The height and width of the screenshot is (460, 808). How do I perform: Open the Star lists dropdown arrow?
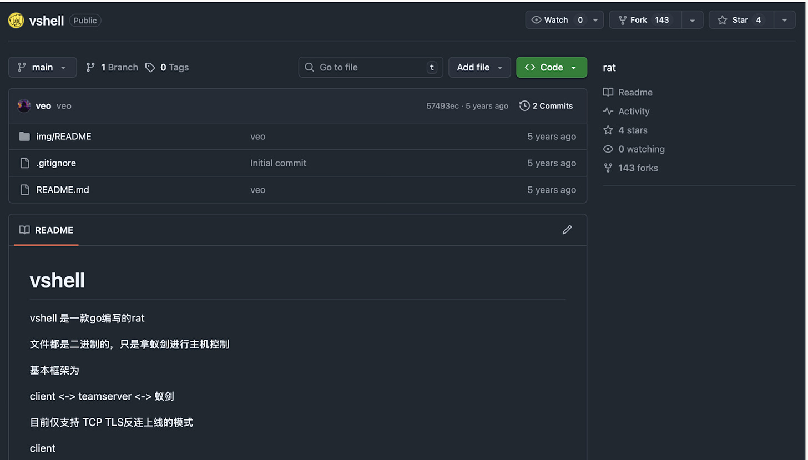pyautogui.click(x=785, y=20)
